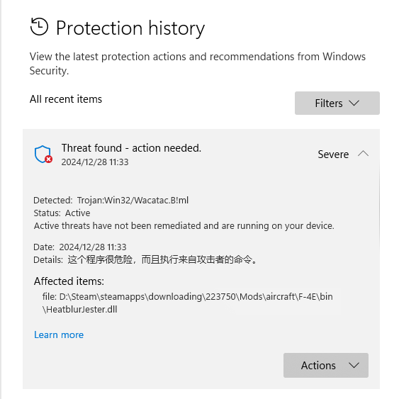Viewport: 399px width, 399px height.
Task: Click the Affected items heading
Action: [x=69, y=281]
